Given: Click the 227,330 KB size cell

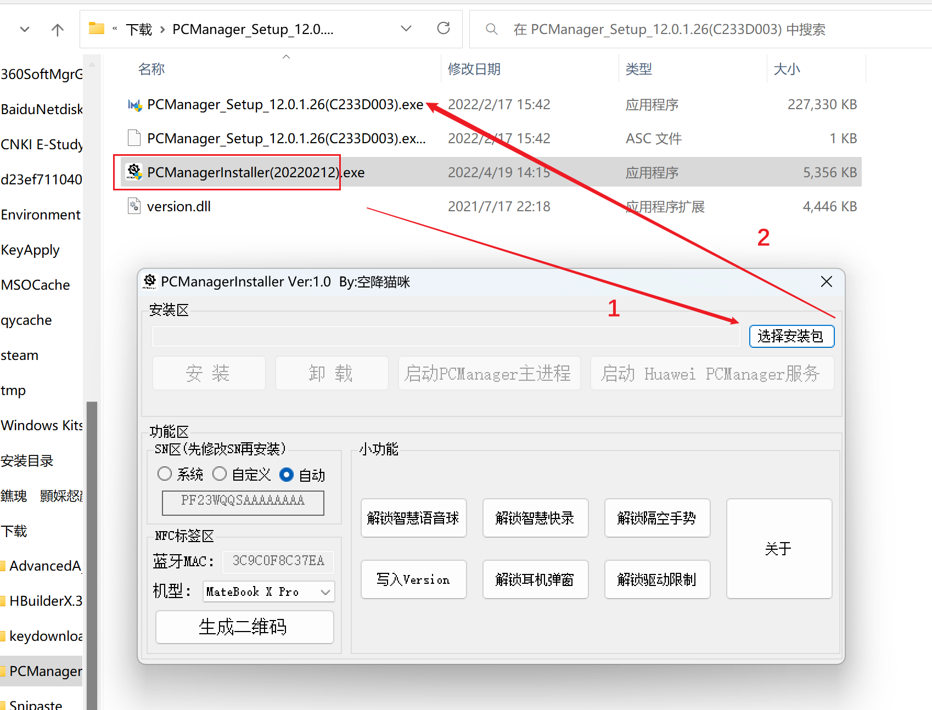Looking at the screenshot, I should click(822, 104).
